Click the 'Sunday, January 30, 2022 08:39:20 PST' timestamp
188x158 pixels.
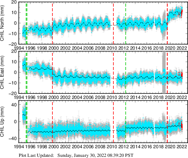[95, 155]
